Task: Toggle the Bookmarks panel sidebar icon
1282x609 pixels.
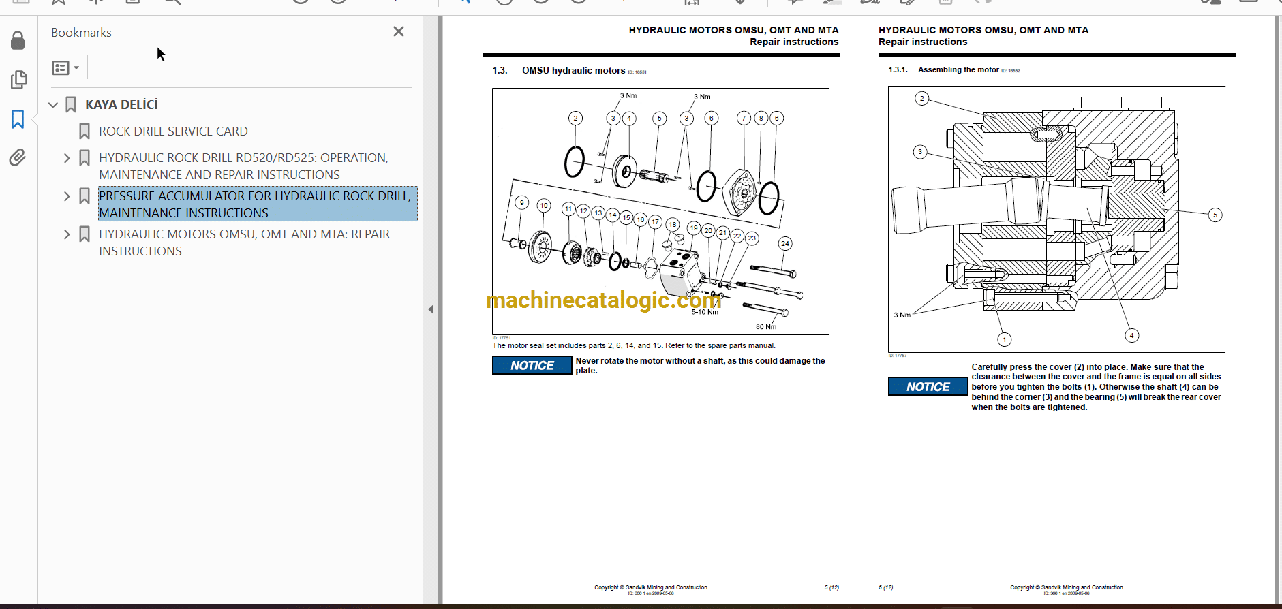Action: pos(18,119)
